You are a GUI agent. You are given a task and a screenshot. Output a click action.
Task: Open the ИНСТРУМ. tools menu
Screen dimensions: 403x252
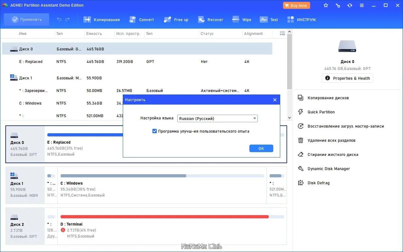point(302,20)
